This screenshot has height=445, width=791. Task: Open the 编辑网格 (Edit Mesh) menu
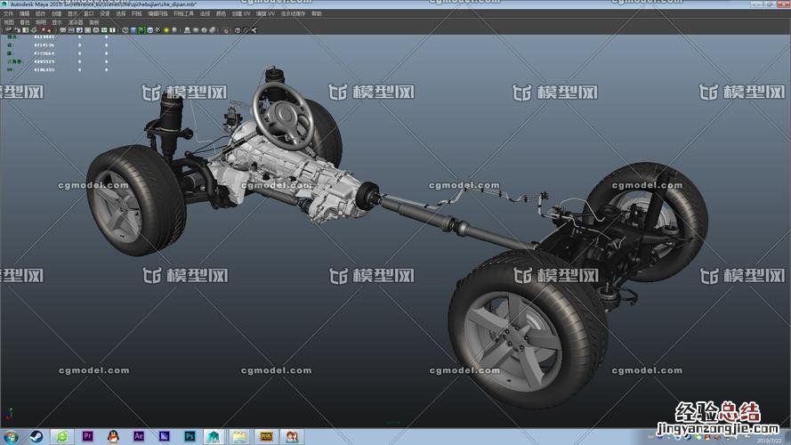pos(157,14)
